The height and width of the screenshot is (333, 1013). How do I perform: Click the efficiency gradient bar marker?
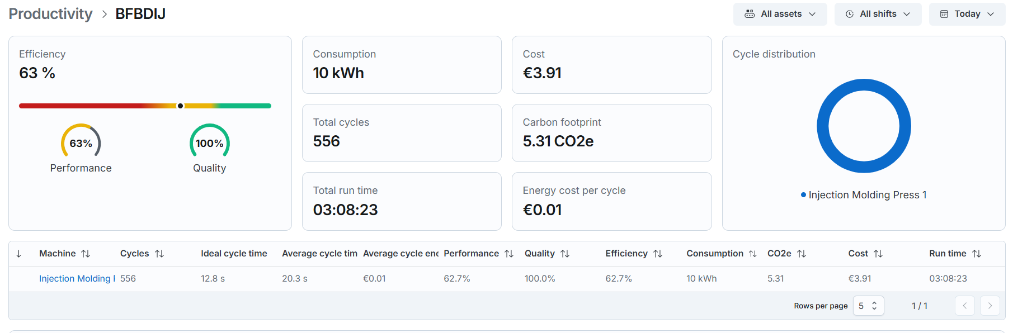click(180, 106)
